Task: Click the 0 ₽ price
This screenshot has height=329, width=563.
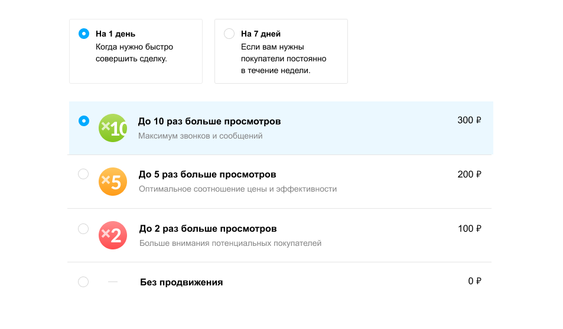Action: 474,281
